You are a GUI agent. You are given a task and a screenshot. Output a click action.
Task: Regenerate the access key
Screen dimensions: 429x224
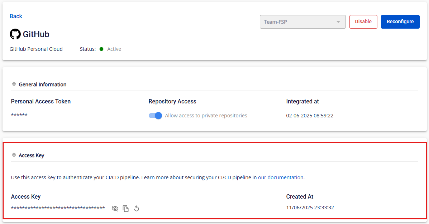coord(137,209)
